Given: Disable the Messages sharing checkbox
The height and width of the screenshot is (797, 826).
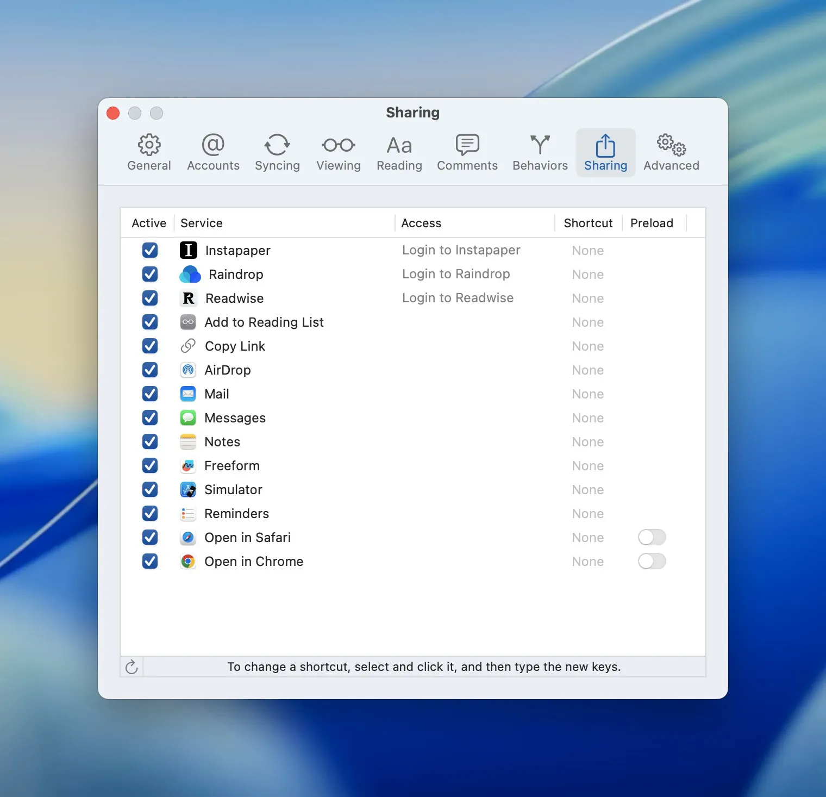Looking at the screenshot, I should [x=149, y=418].
